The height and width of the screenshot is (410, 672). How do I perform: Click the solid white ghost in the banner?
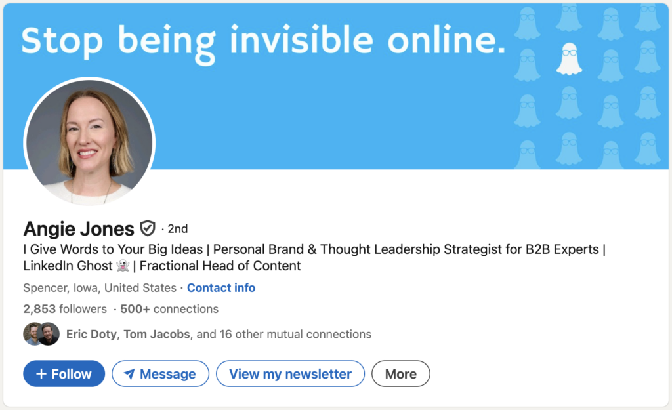coord(569,59)
